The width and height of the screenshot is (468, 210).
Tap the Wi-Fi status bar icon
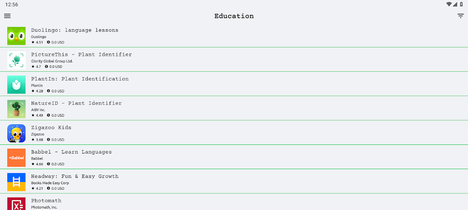pos(449,4)
